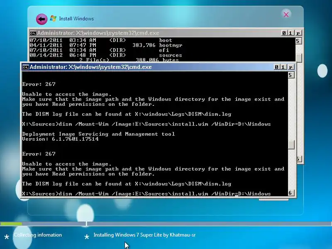Minimize the background cmd.exe window
Screen dimensions: 332x249
click(x=284, y=33)
